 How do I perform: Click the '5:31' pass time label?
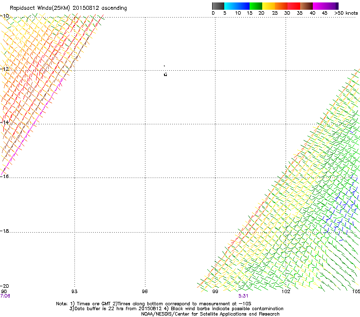(x=243, y=296)
